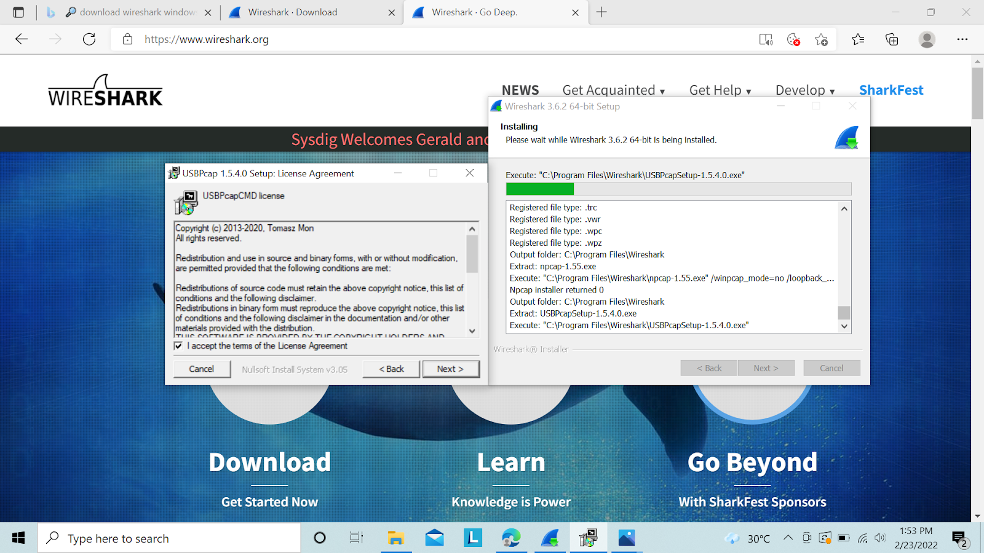Open the Collections icon in Edge toolbar
Viewport: 984px width, 553px height.
892,39
